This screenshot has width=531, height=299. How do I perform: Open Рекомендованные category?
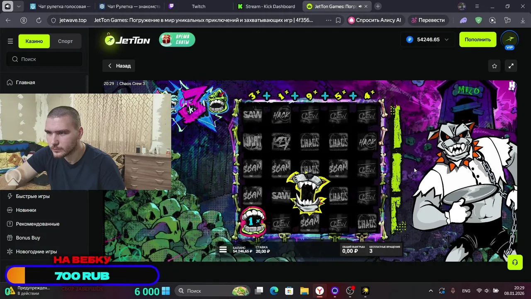click(x=37, y=224)
